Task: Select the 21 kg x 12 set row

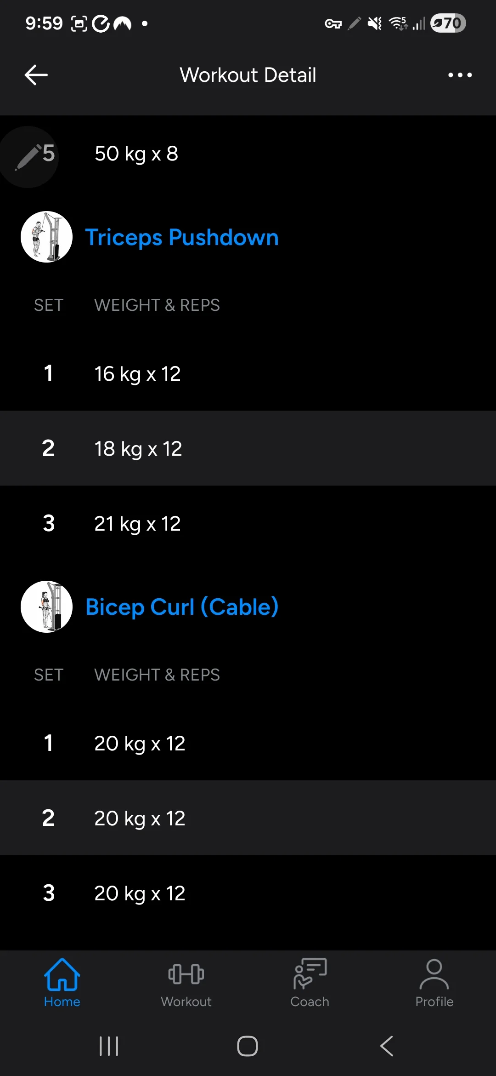Action: 248,523
